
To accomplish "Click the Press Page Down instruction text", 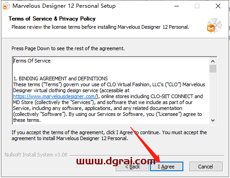I will [x=68, y=48].
